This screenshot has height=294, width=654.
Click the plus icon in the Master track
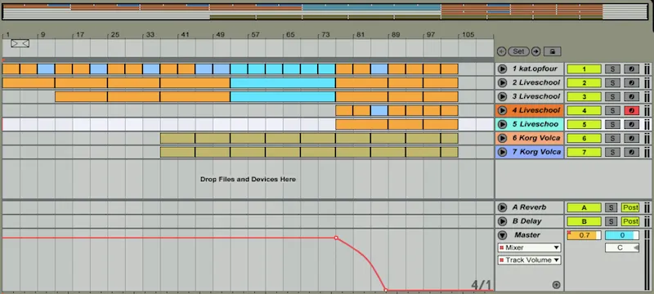(x=556, y=285)
